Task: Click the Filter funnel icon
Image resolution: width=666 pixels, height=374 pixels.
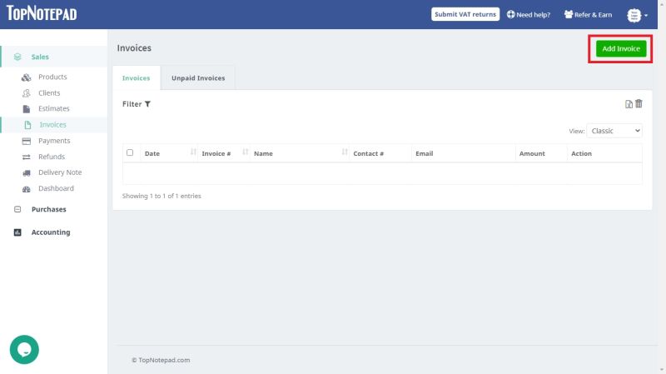Action: 147,104
